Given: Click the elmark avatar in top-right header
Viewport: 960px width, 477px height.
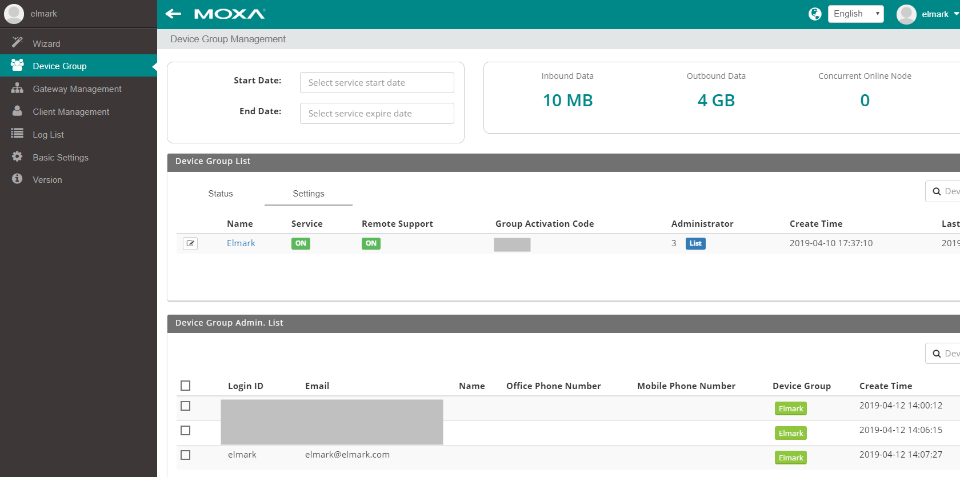Looking at the screenshot, I should (906, 14).
